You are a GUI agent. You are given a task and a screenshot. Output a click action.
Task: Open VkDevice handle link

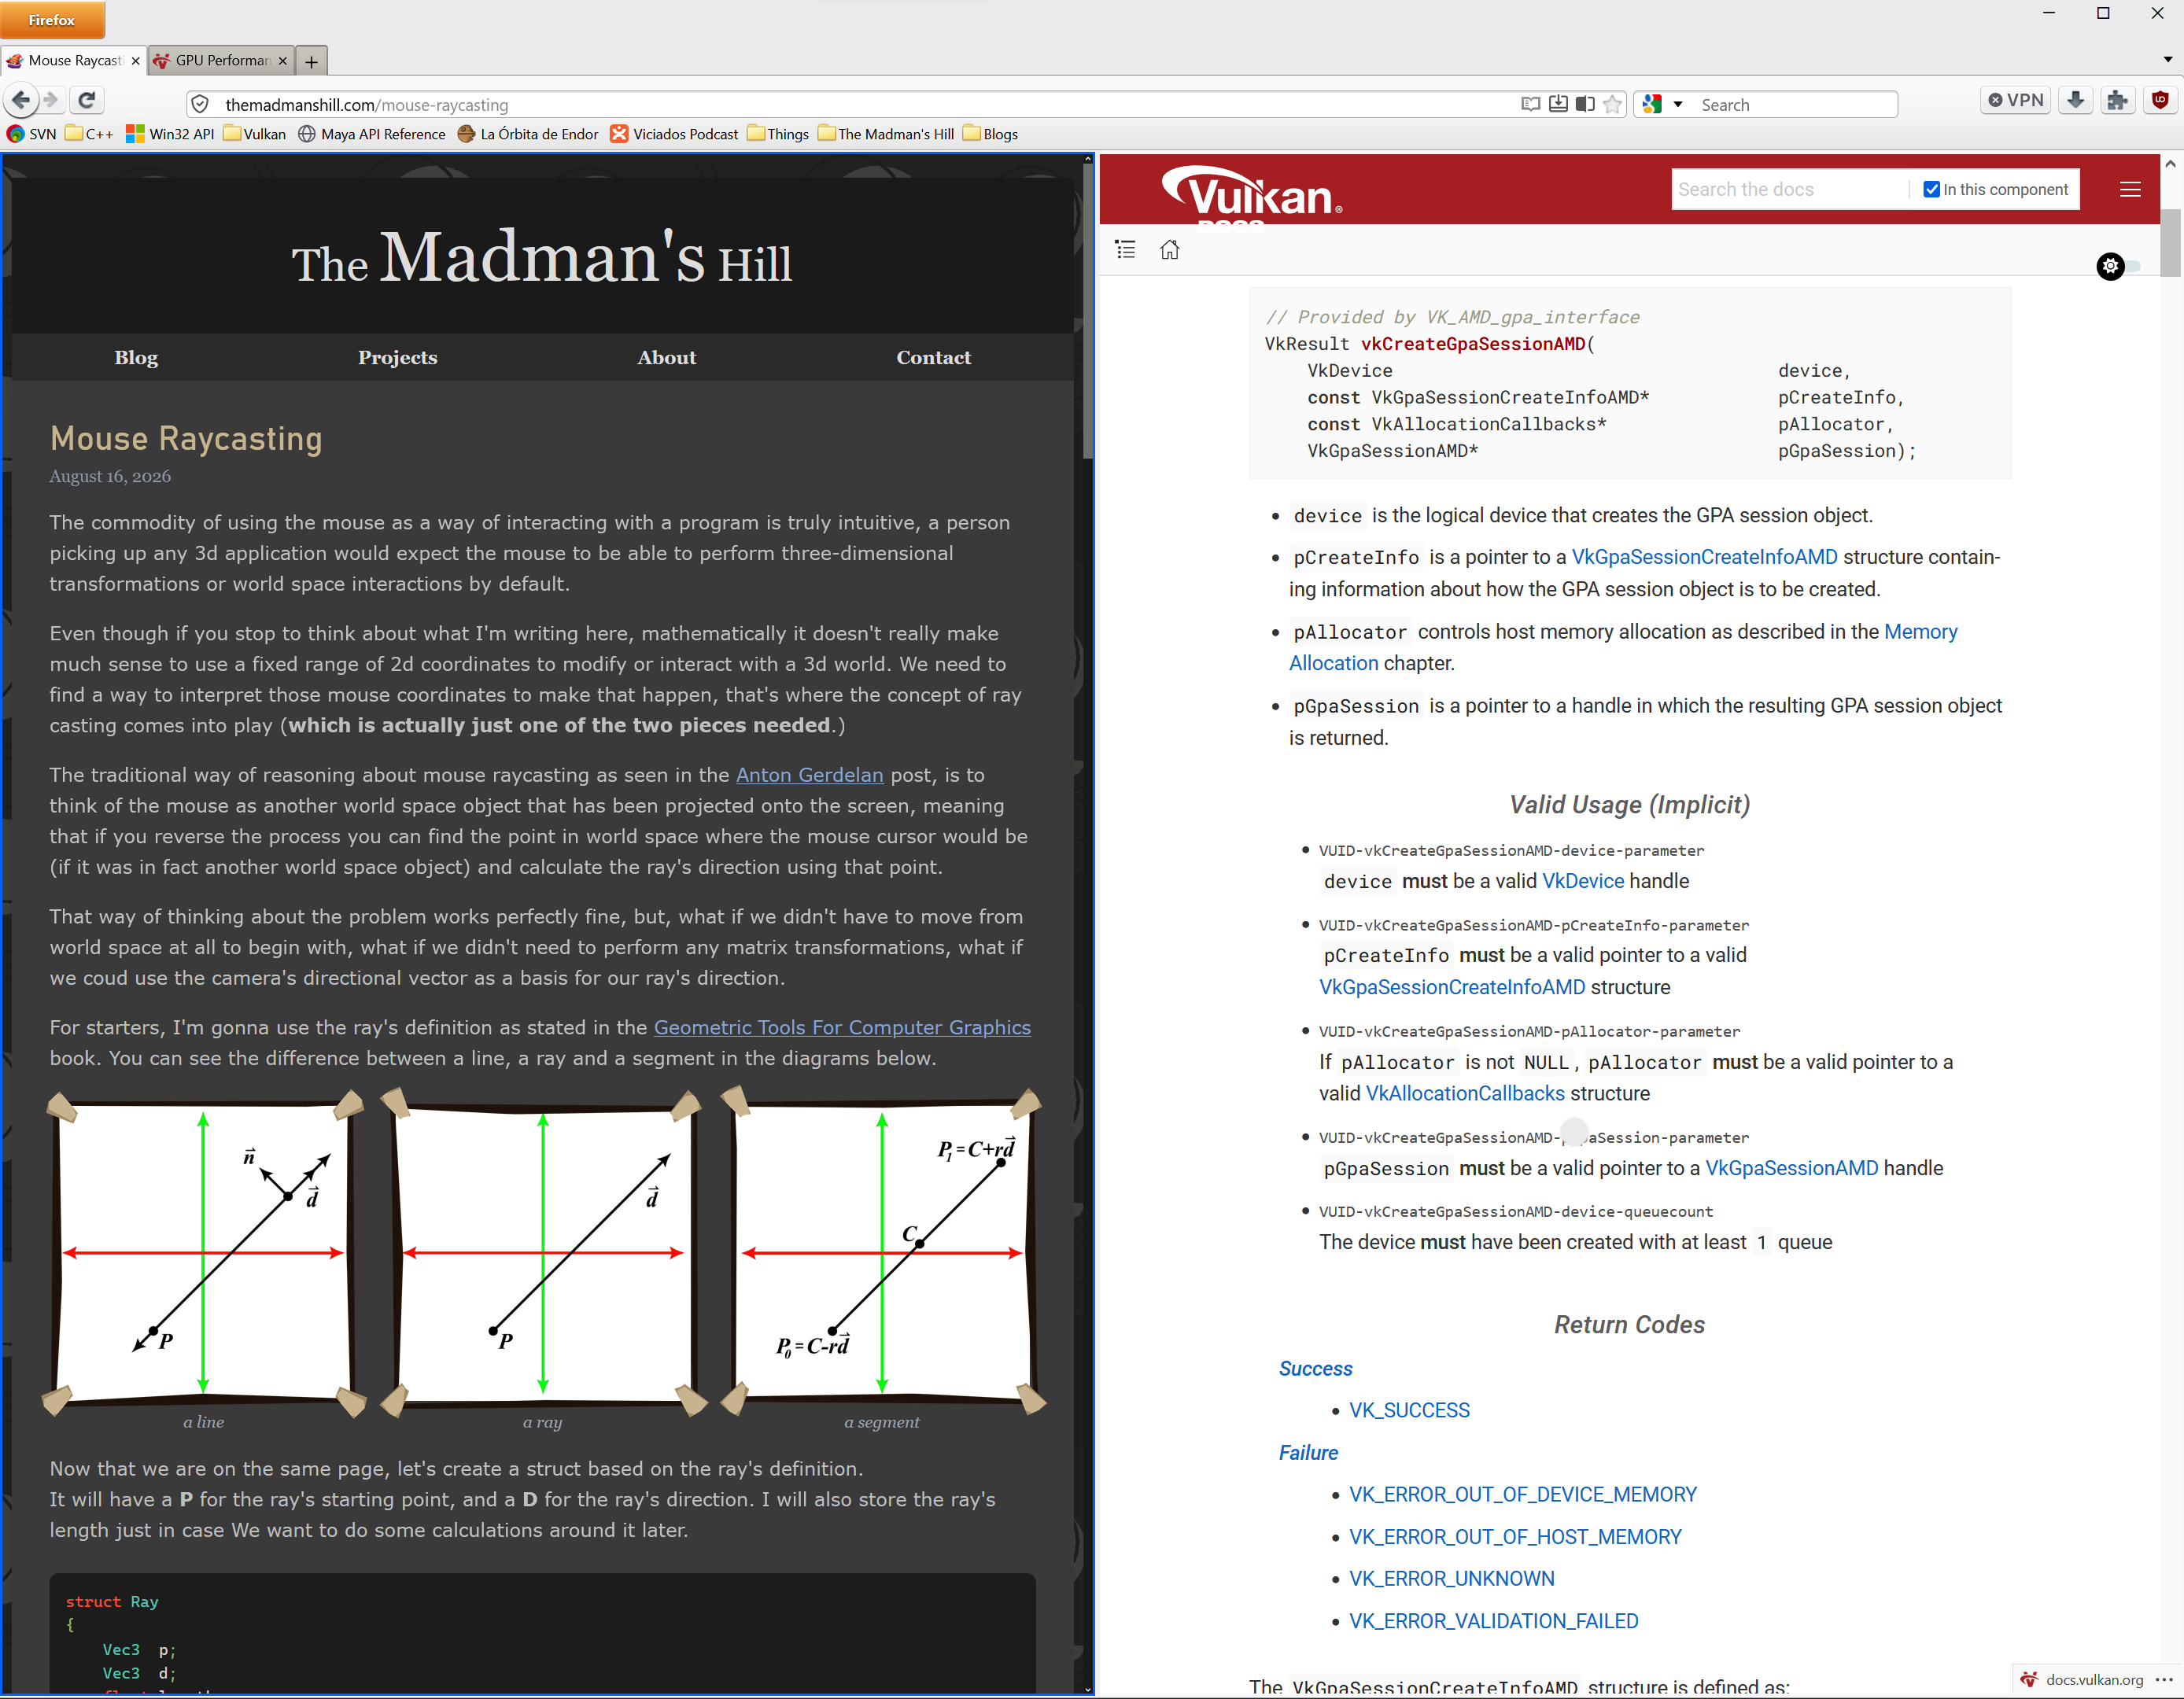(x=1582, y=880)
